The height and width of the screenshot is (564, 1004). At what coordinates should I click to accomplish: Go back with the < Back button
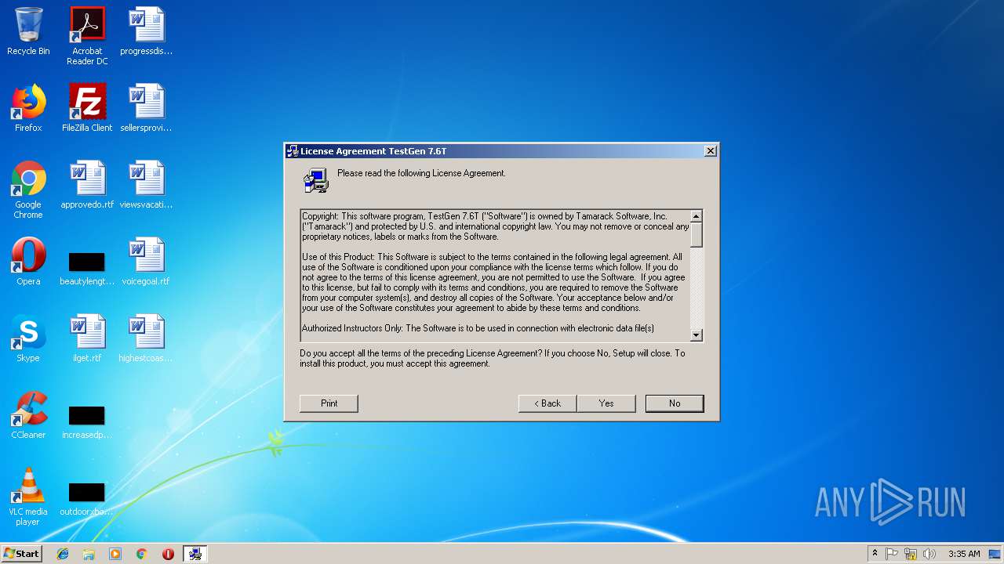pos(547,403)
